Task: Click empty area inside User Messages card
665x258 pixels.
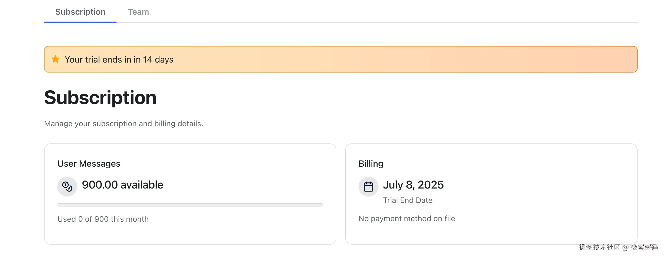Action: [249, 177]
